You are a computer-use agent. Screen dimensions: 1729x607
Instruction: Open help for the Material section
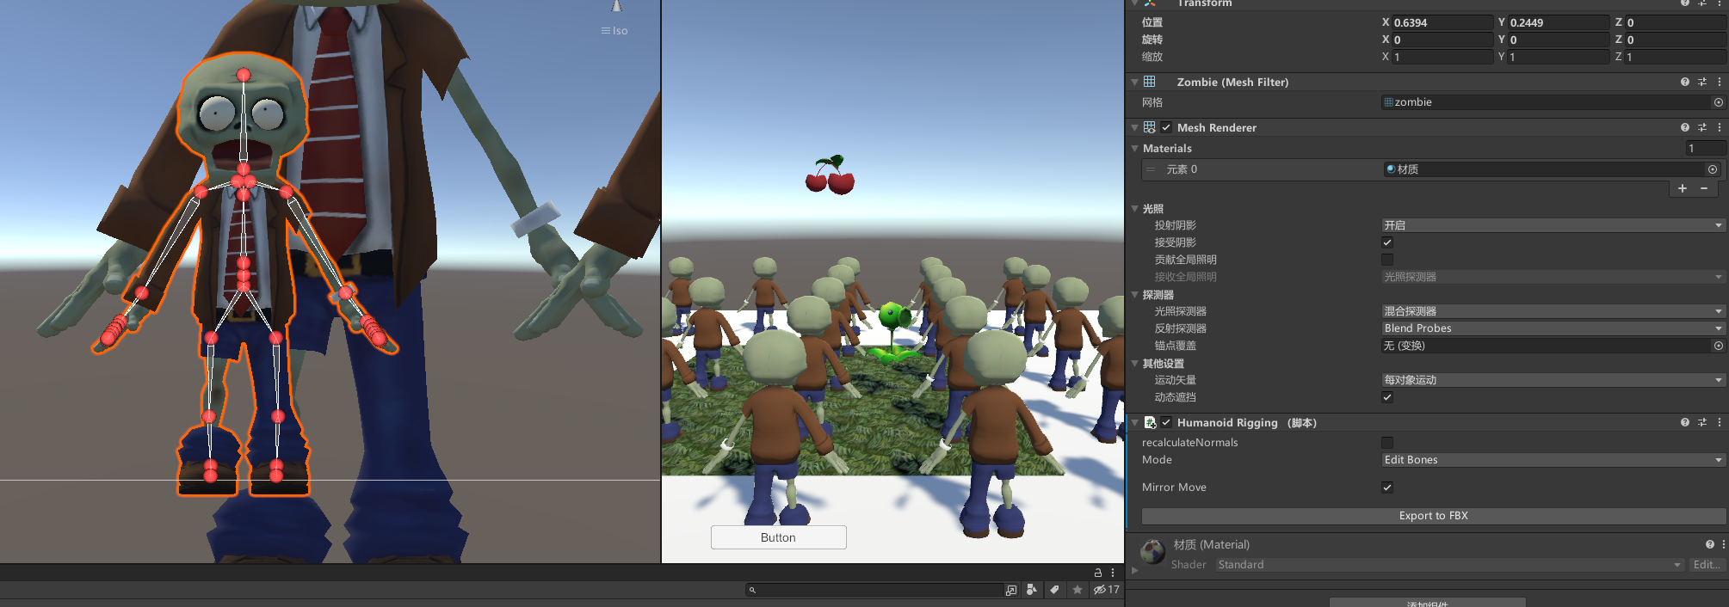1710,544
